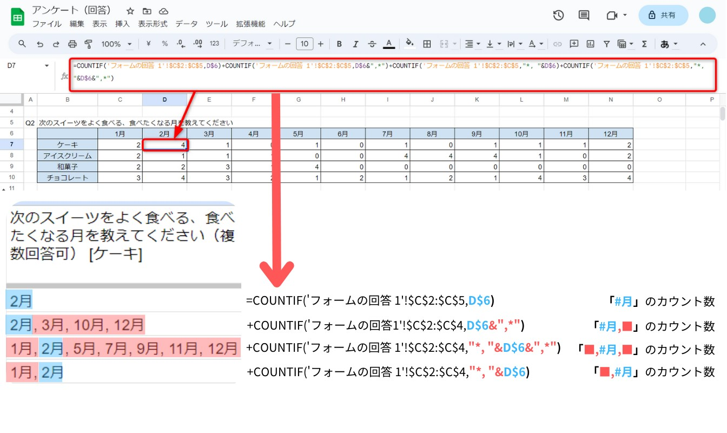Image resolution: width=727 pixels, height=433 pixels.
Task: Open version history clock icon
Action: click(558, 15)
